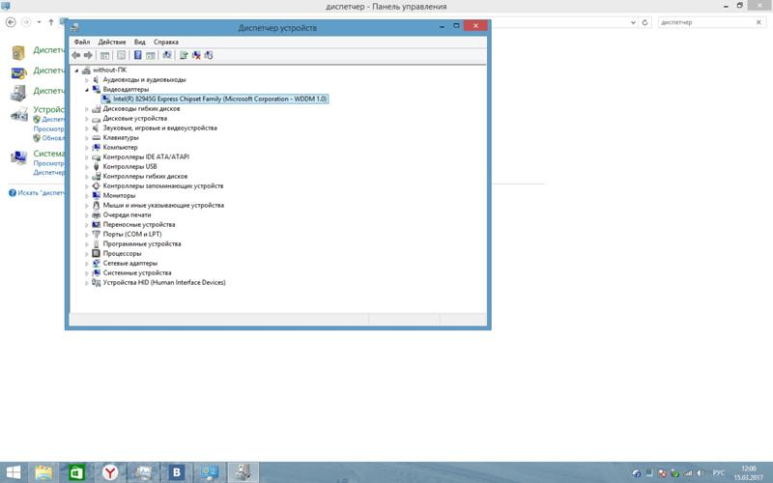Collapse the Видеоадаптеры node
773x483 pixels.
[x=87, y=90]
